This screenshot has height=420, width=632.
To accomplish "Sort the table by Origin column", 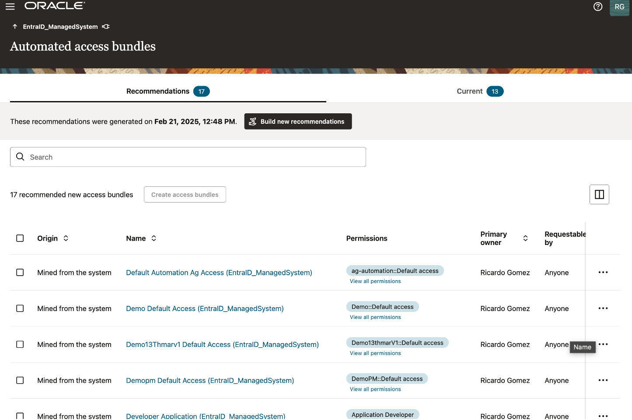I will pos(65,238).
